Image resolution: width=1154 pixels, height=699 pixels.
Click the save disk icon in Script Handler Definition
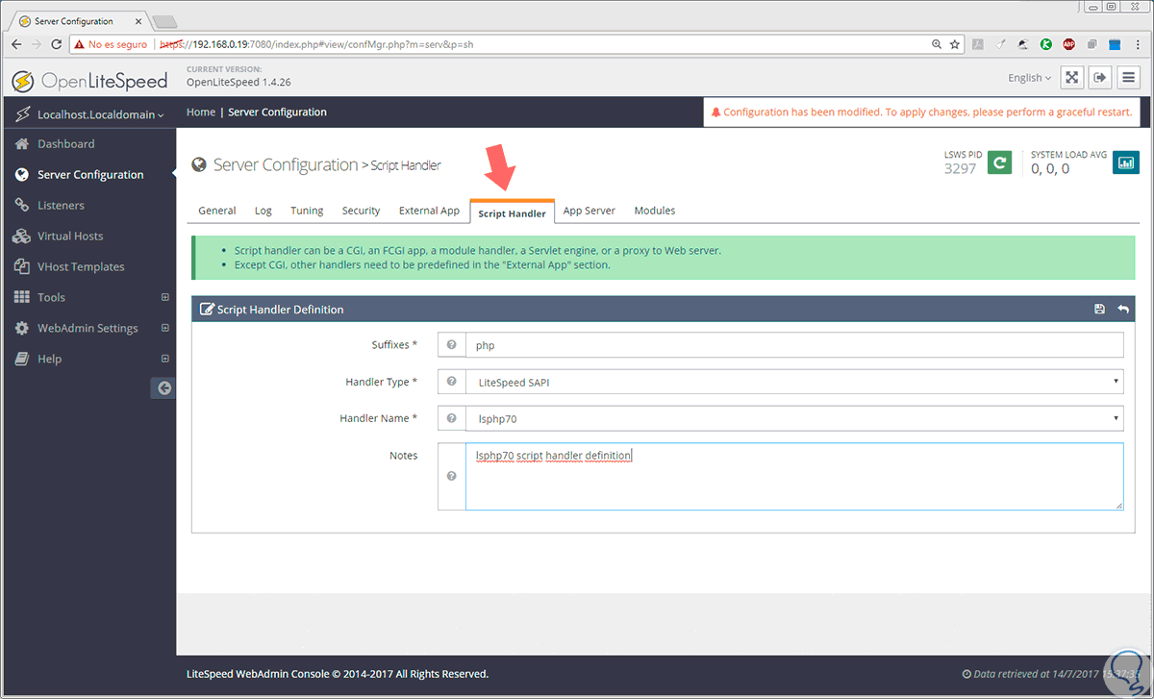coord(1099,310)
